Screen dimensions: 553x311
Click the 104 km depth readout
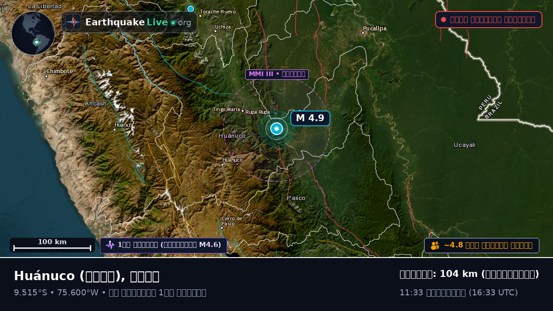coord(469,274)
